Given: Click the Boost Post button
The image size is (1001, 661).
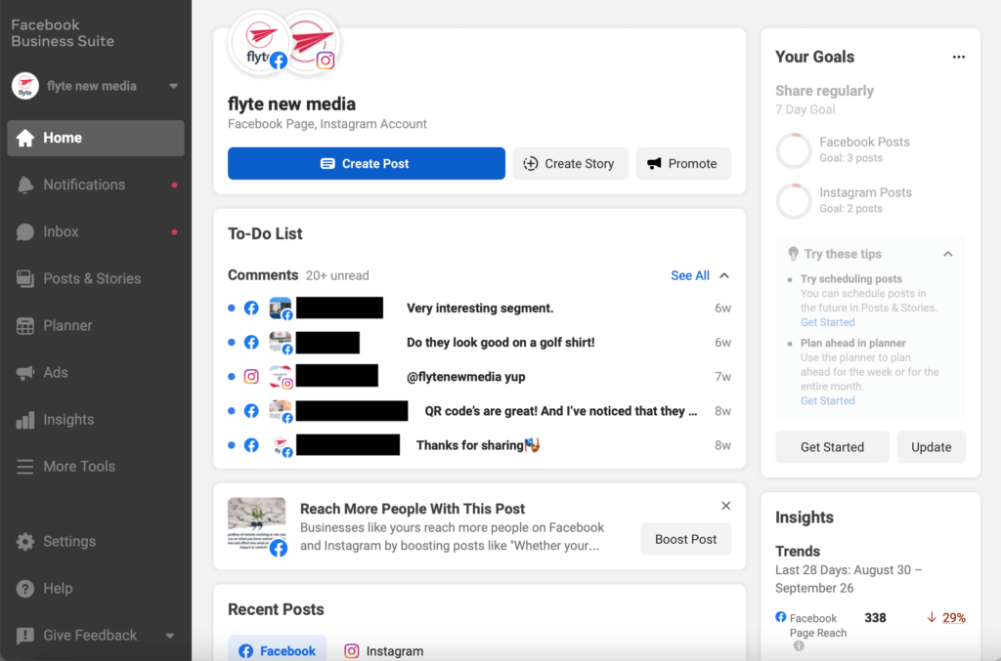Looking at the screenshot, I should click(x=685, y=539).
